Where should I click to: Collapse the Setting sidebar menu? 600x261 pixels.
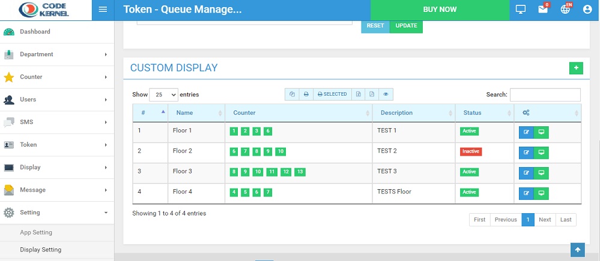[57, 213]
